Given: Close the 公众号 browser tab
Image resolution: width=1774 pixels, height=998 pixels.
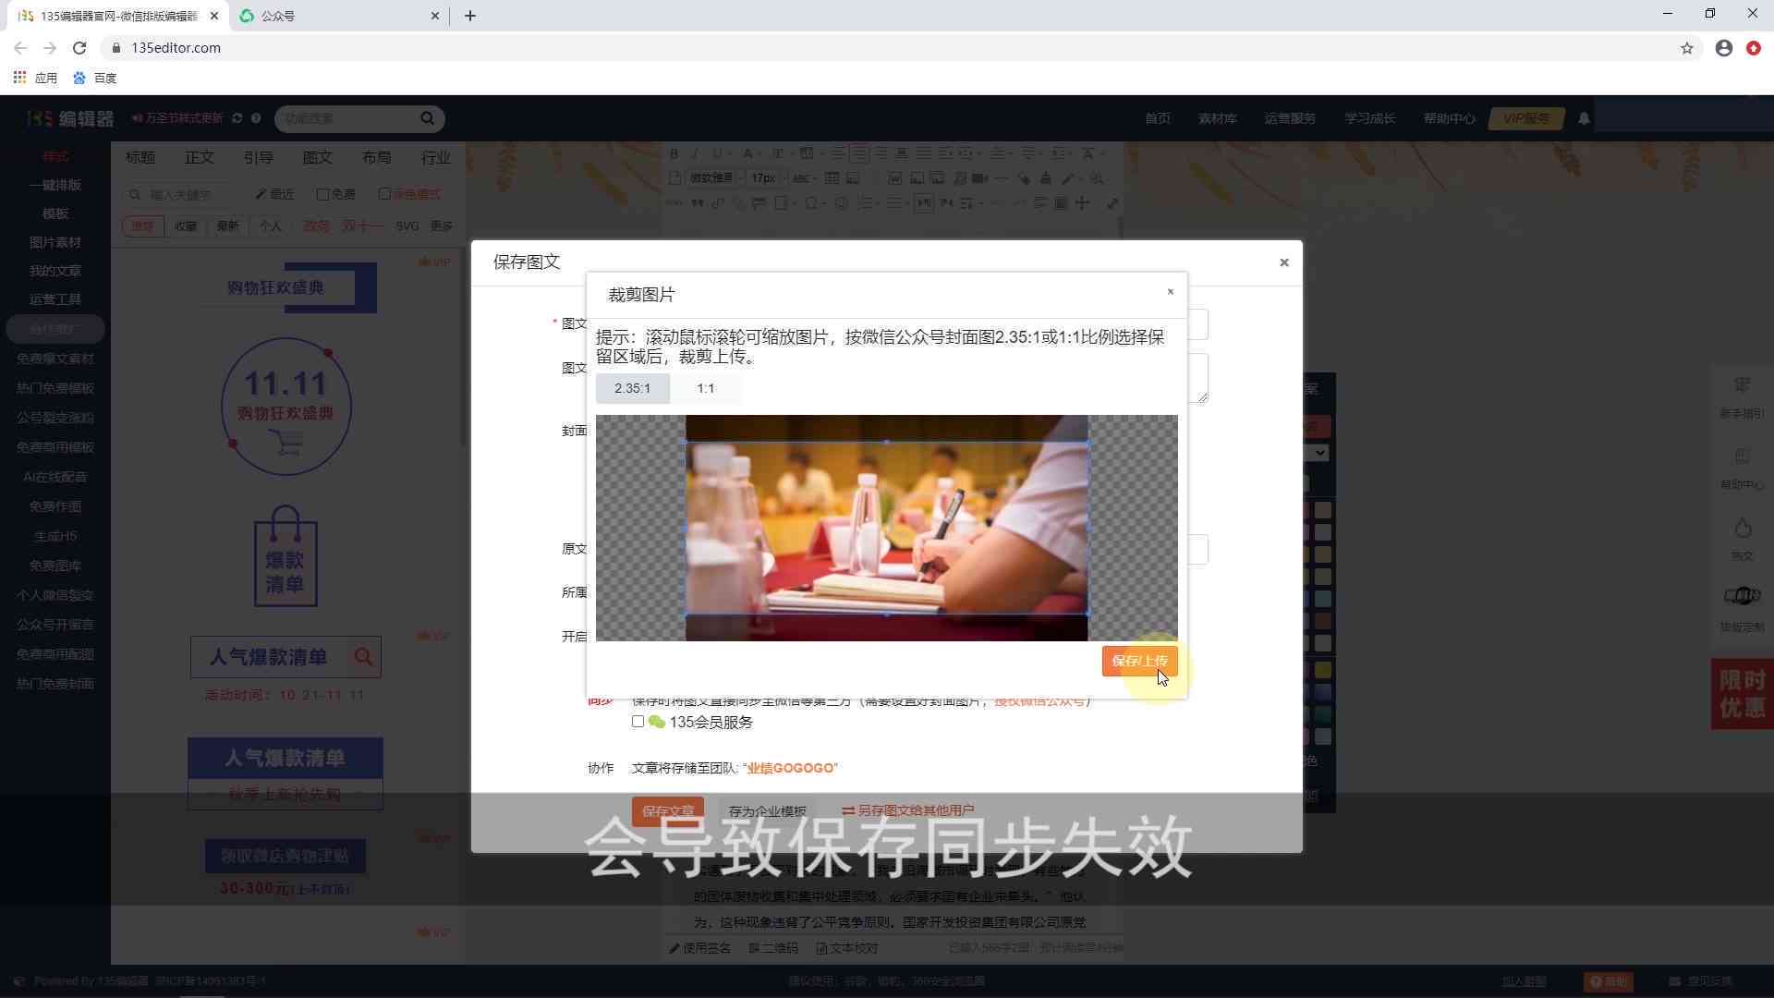Looking at the screenshot, I should (435, 16).
